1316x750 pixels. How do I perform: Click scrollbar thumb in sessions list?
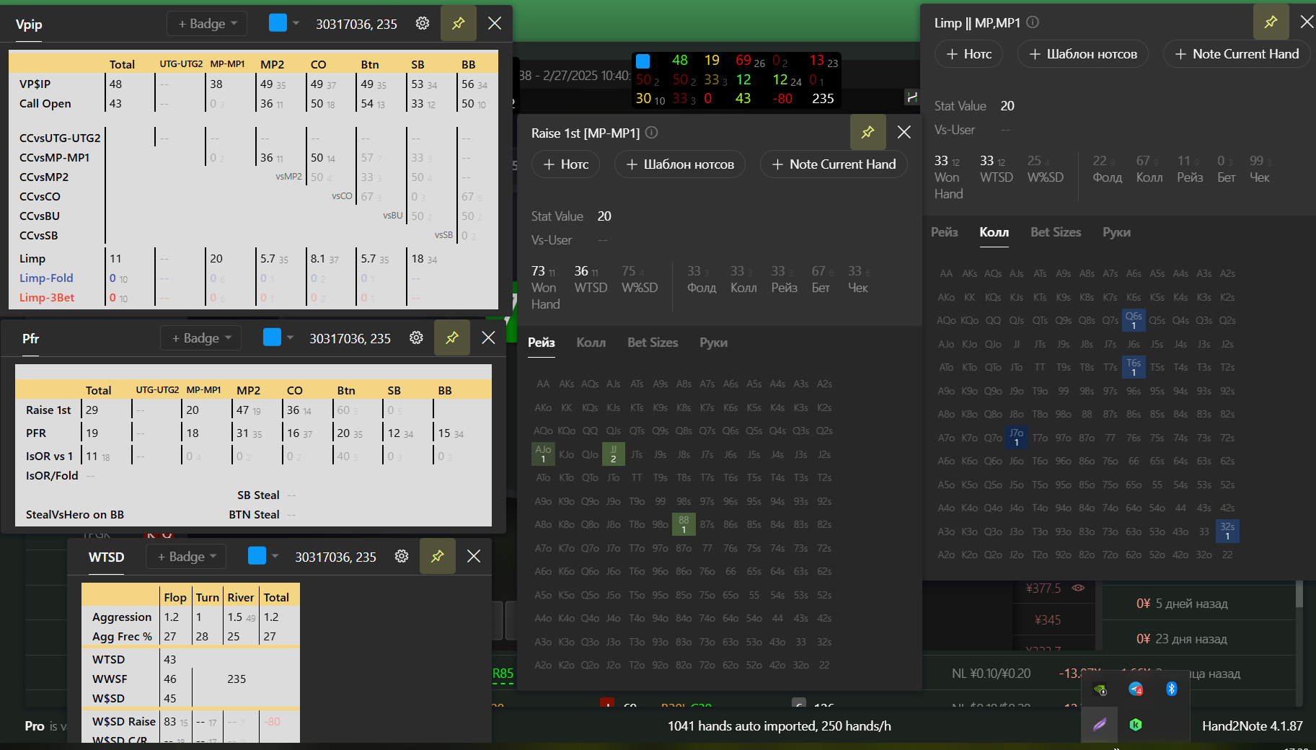click(x=1299, y=596)
